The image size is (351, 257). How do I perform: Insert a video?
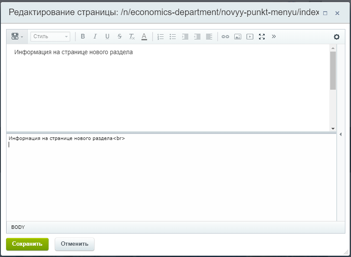tap(250, 36)
